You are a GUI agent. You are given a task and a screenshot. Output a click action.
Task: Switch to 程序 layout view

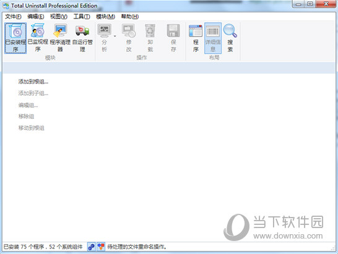(196, 38)
